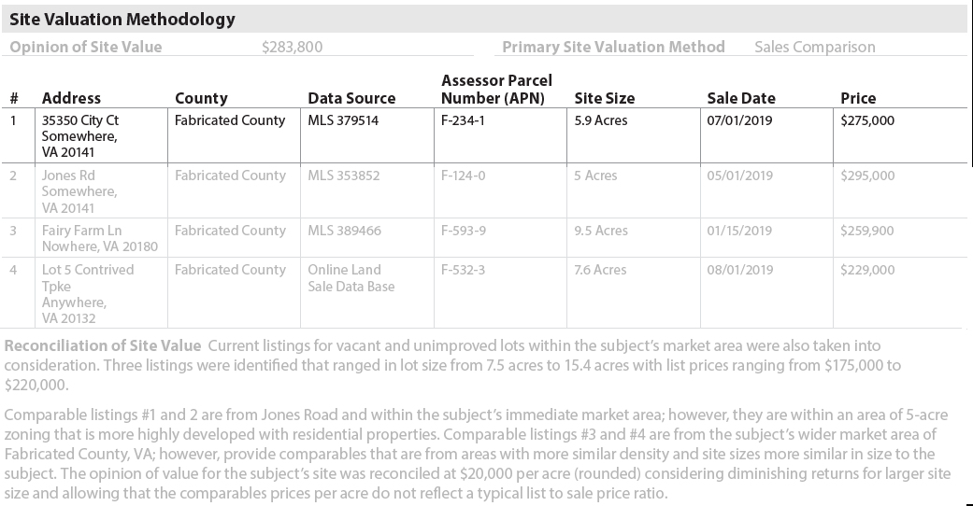Click the Primary Site Valuation Method value Sales Comparison
973x506 pixels.
point(815,47)
